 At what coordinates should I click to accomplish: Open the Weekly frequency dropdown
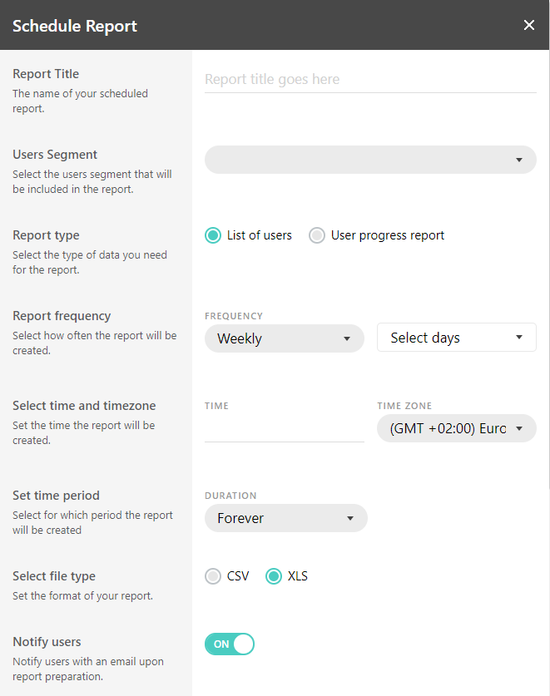275,338
